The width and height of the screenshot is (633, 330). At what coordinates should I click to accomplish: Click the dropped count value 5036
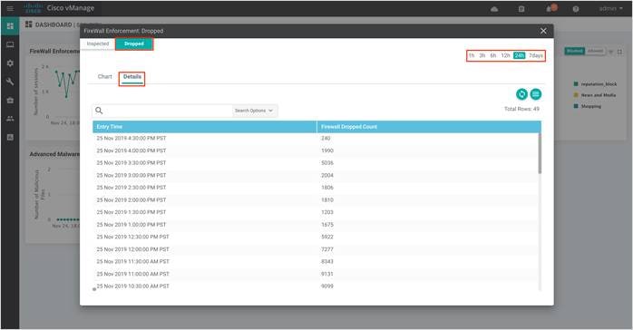coord(327,163)
